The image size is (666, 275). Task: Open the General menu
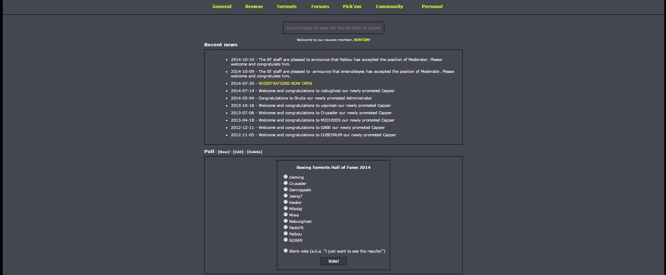click(222, 6)
